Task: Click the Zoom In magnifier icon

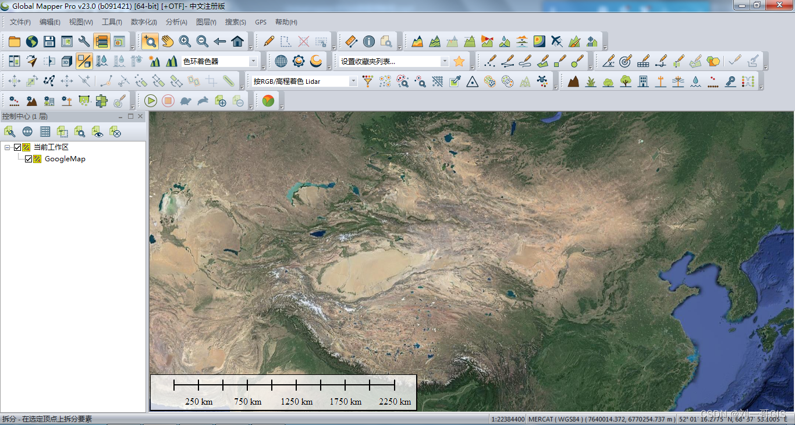Action: (185, 41)
